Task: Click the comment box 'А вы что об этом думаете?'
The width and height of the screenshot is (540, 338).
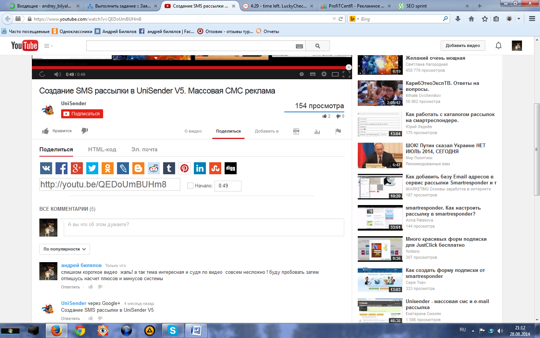Action: pos(204,228)
